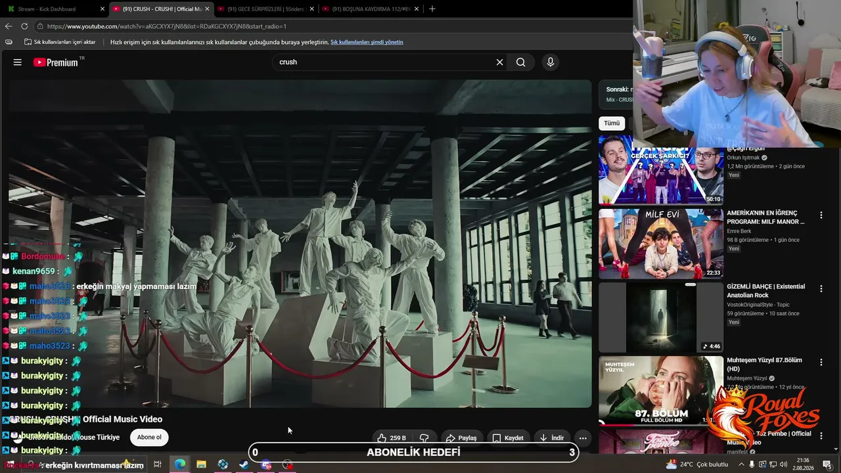The height and width of the screenshot is (473, 841).
Task: Open the Muhteşem Yüzyıl 87. Bölüm thumbnail
Action: [660, 391]
